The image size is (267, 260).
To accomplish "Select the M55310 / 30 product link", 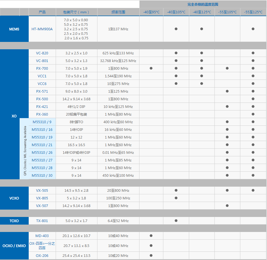I will tap(42, 175).
